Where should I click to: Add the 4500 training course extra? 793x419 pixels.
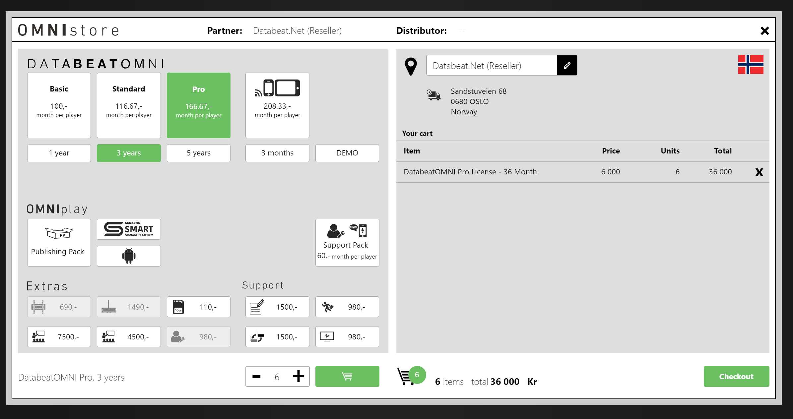point(129,337)
